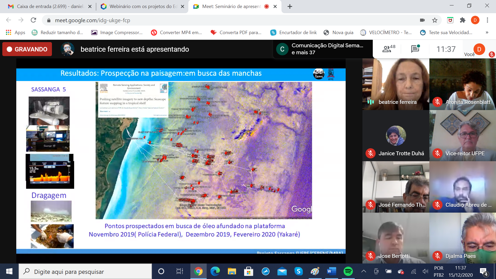Screen dimensions: 496x279
Task: Open File Explorer from taskbar
Action: (x=232, y=271)
